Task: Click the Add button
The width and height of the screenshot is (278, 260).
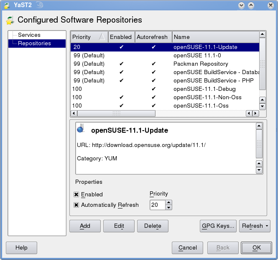Action: coord(85,226)
